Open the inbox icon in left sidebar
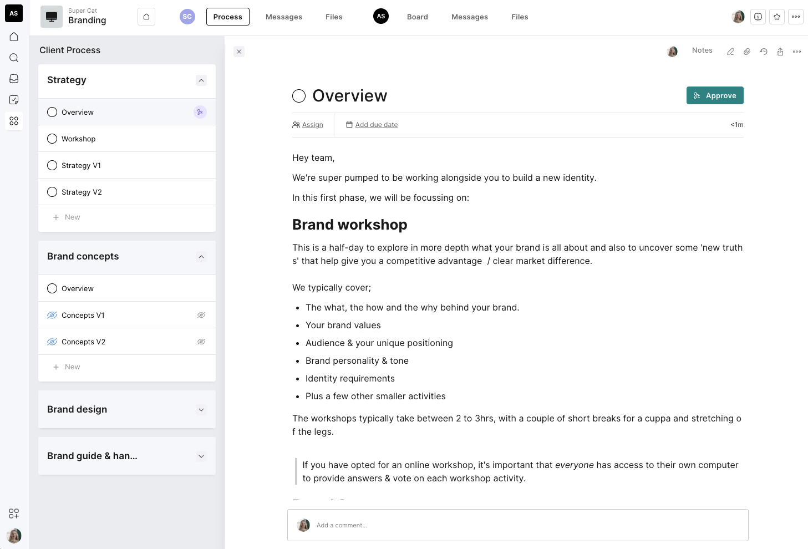 14,79
